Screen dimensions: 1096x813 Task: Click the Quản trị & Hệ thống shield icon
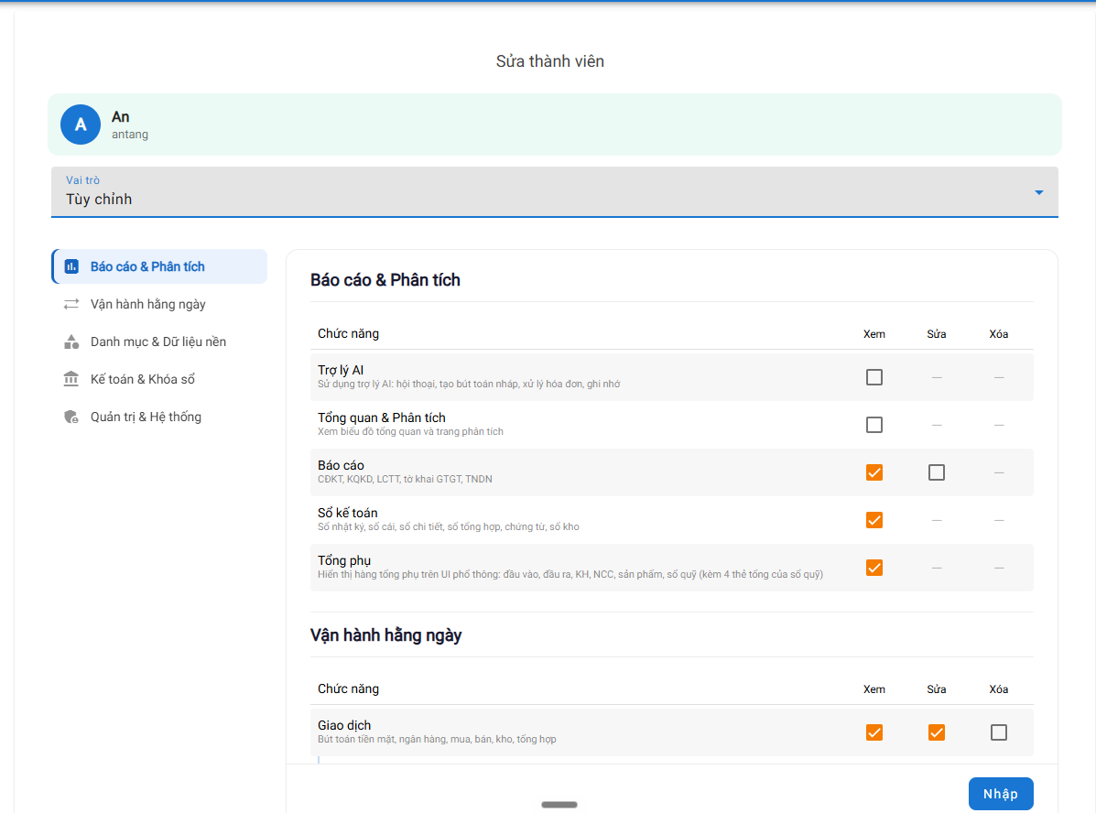71,417
